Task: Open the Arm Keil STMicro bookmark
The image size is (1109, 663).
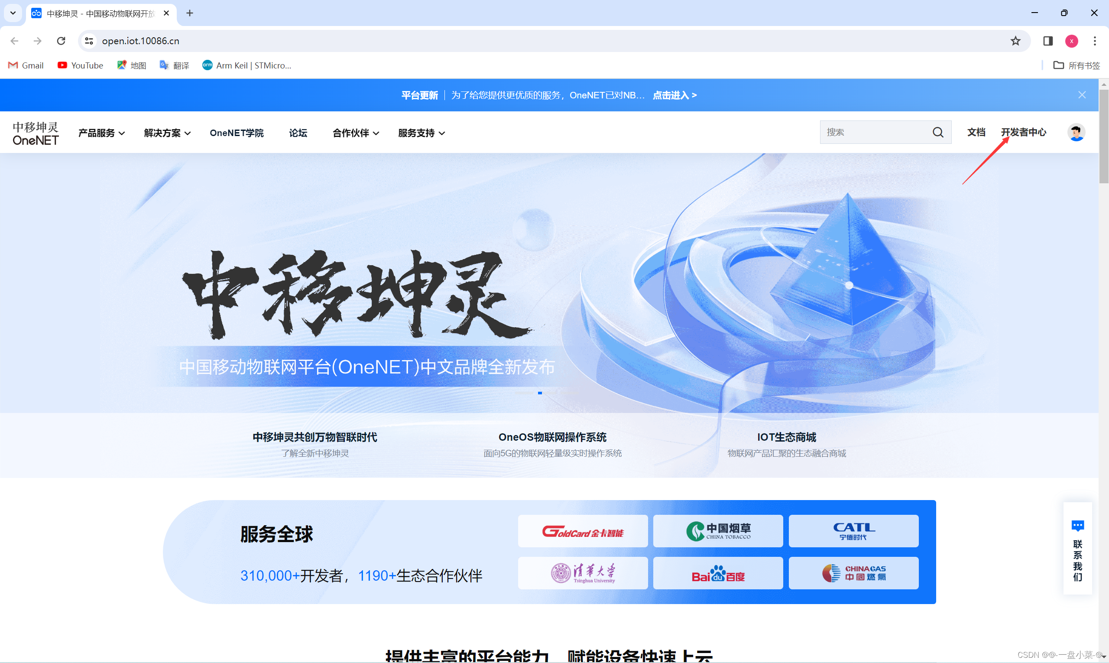Action: tap(246, 65)
